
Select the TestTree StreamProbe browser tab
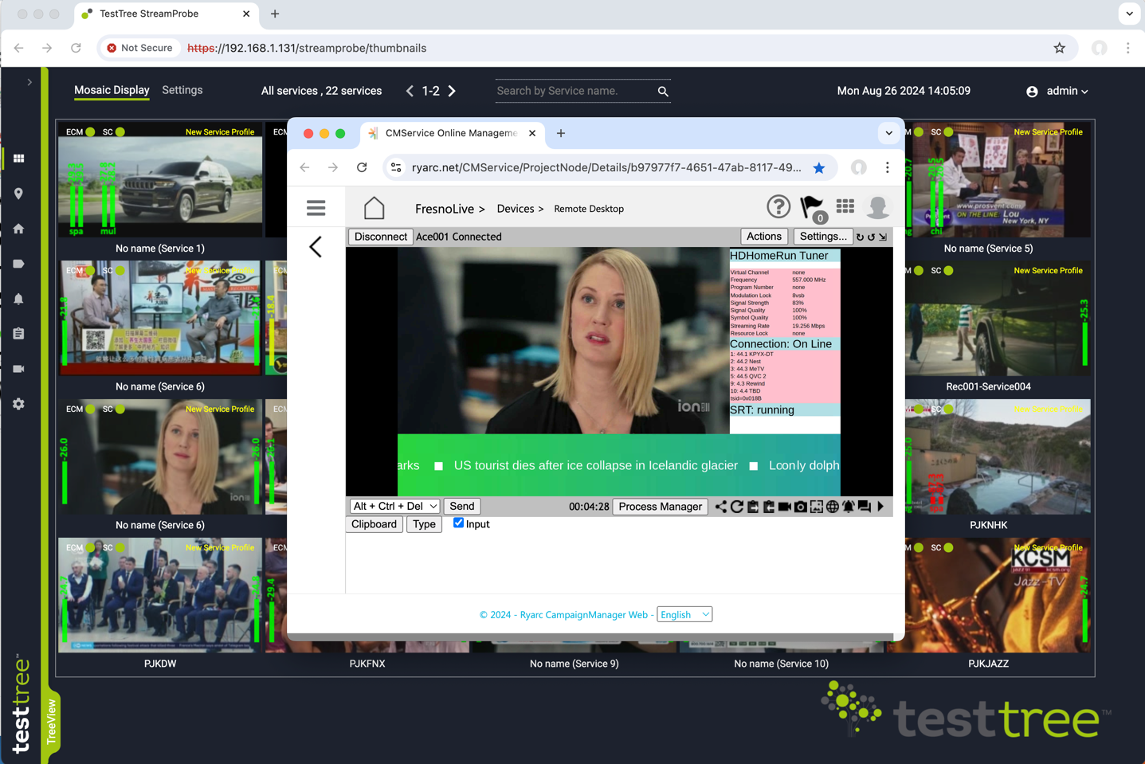[x=166, y=14]
